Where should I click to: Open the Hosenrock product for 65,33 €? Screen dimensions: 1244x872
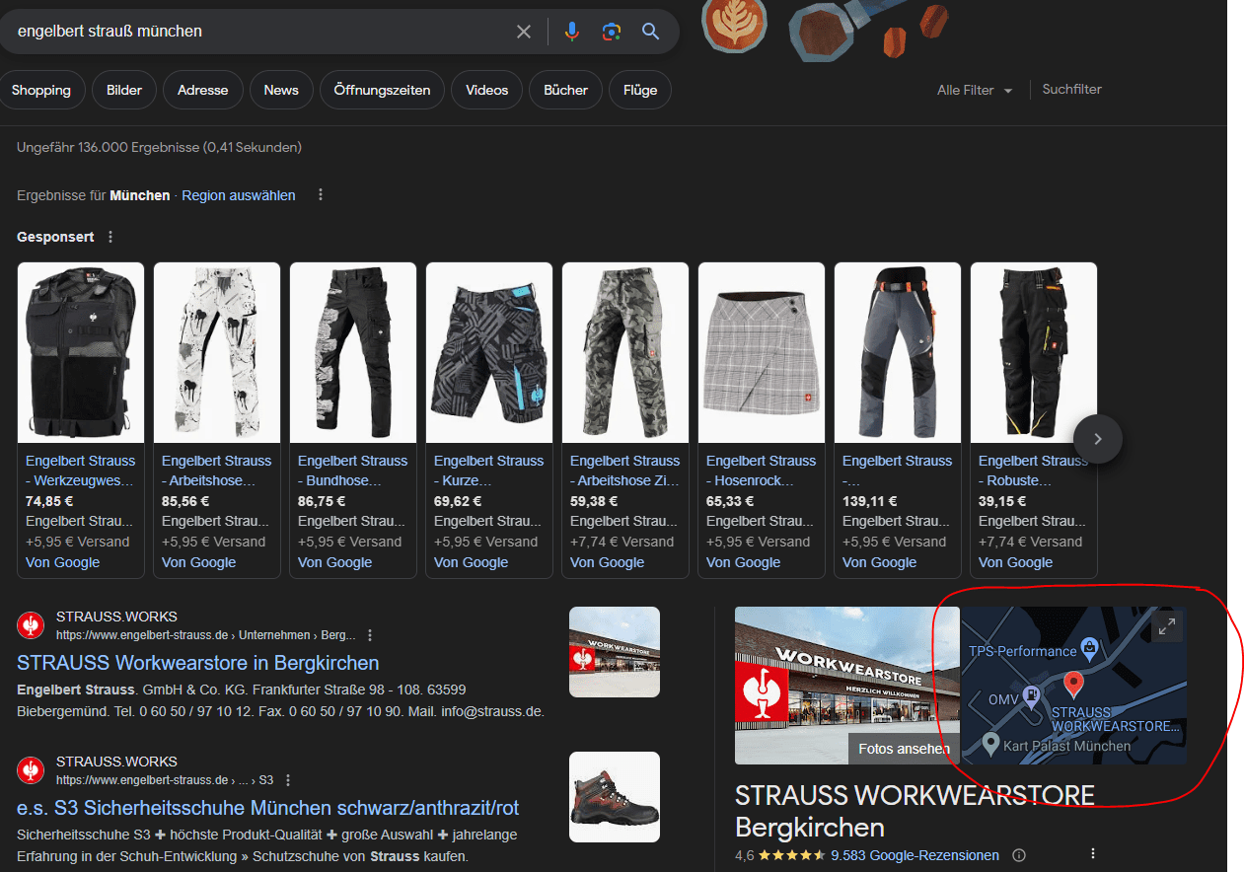762,471
